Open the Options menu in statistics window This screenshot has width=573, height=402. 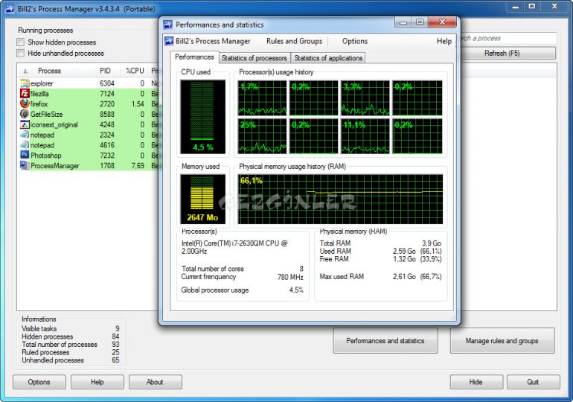pos(355,41)
